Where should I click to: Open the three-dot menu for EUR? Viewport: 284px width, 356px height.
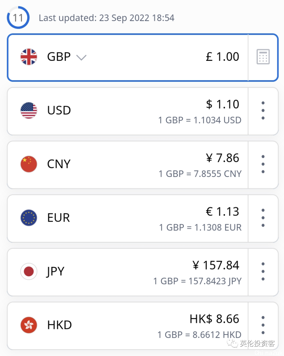(263, 218)
